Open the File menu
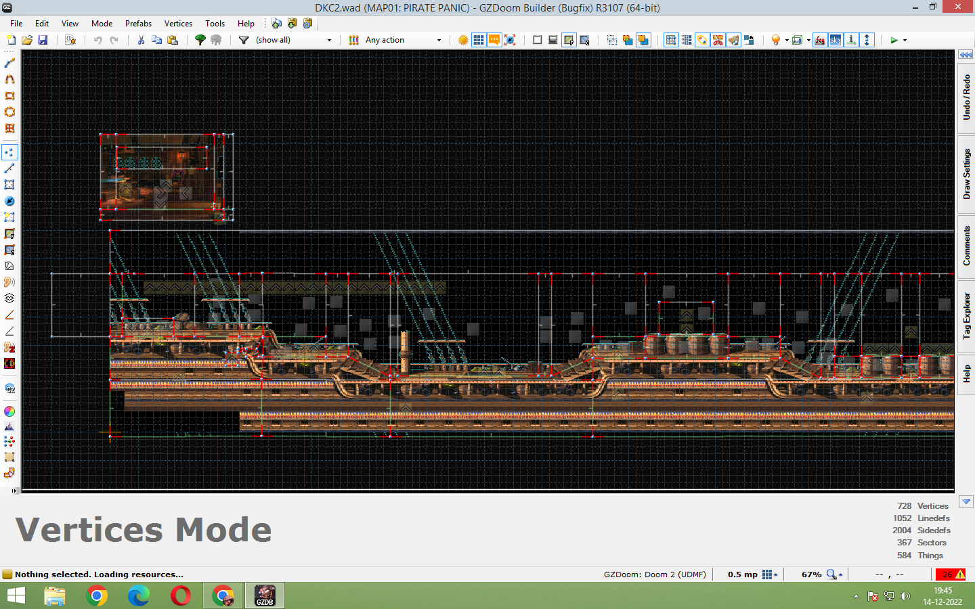 (16, 23)
